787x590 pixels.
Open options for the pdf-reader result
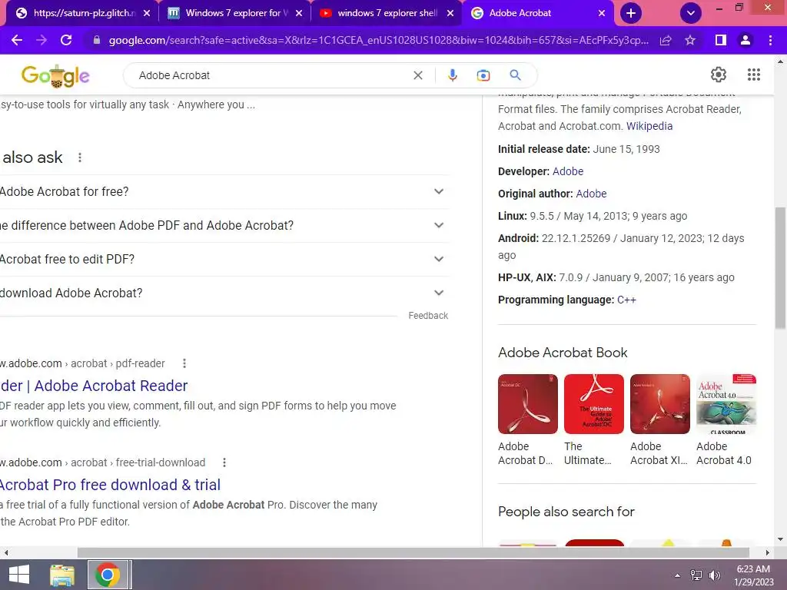184,363
